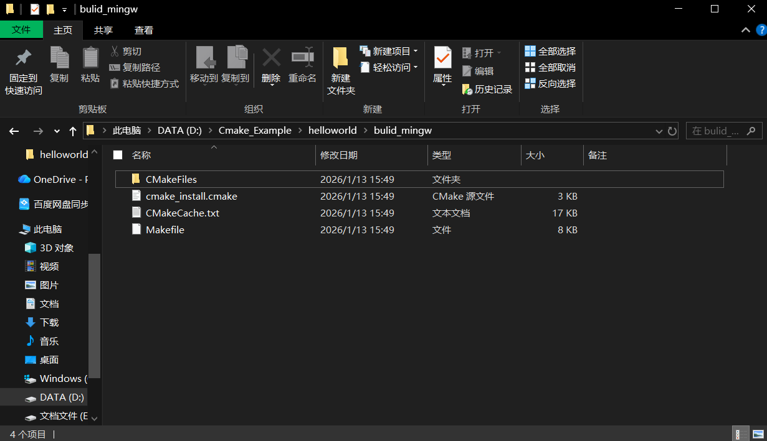The image size is (767, 441).
Task: Select the CMakeCache.txt file
Action: coord(182,213)
